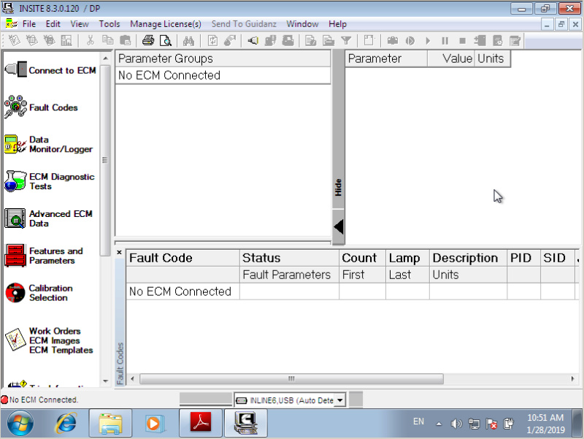Screen dimensions: 584x439
Task: Open the ECM Diagnostic Tests flask icon
Action: coord(15,181)
